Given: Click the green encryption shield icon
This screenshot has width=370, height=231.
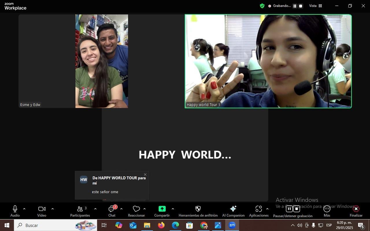Looking at the screenshot, I should (262, 6).
